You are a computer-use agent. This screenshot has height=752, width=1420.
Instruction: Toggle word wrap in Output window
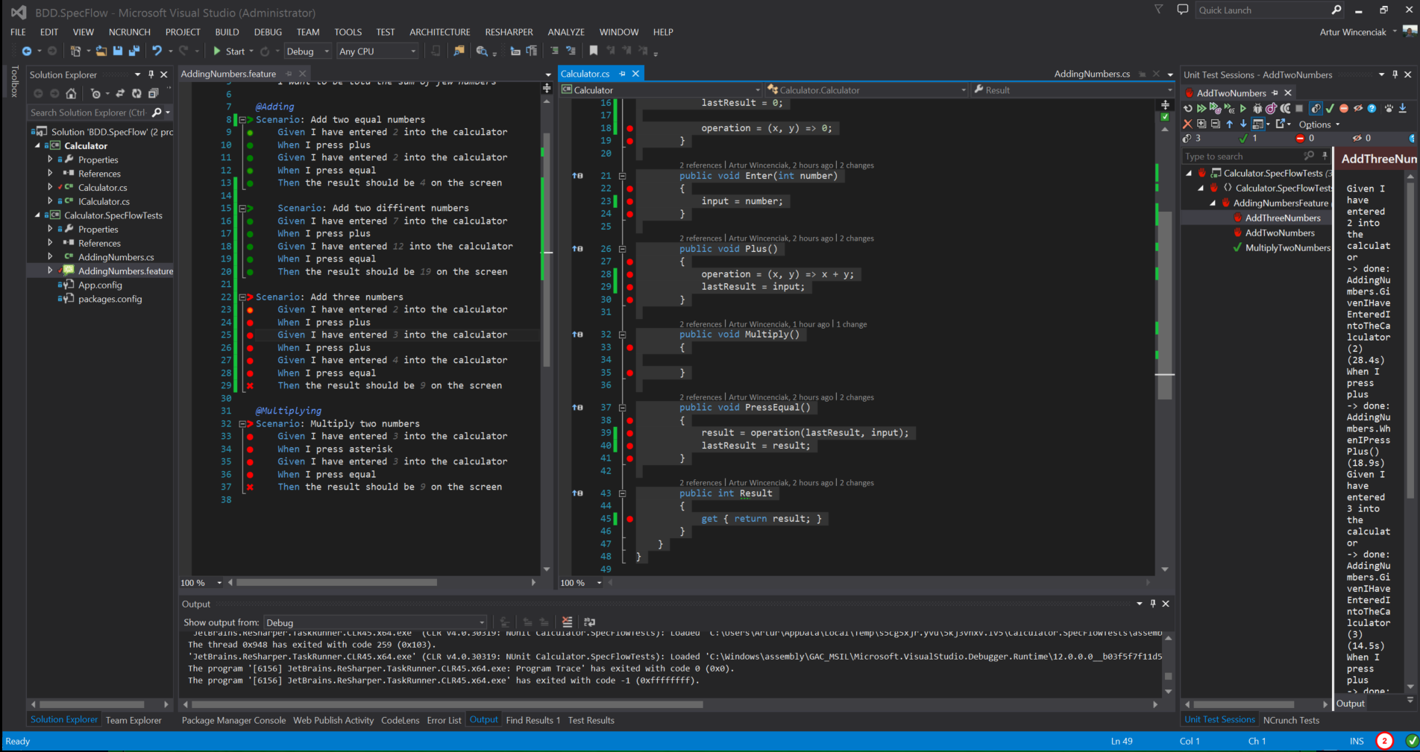(x=589, y=622)
